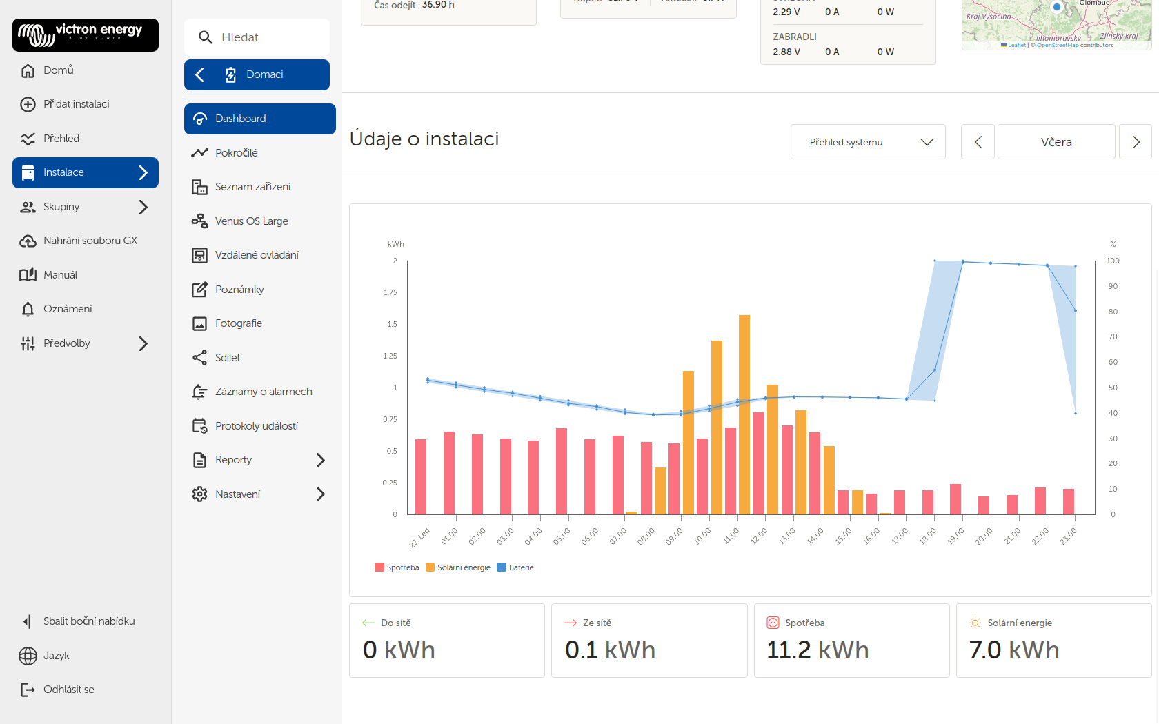Expand the Nastavení submenu arrow
The image size is (1159, 724).
[320, 494]
